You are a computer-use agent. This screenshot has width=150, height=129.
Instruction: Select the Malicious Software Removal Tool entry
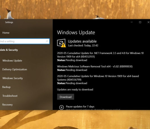click(95, 66)
